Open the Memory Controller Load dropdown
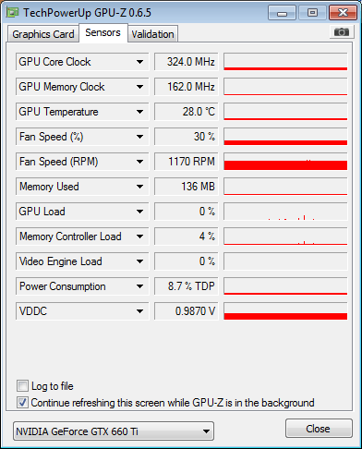This screenshot has height=449, width=362. tap(82, 237)
